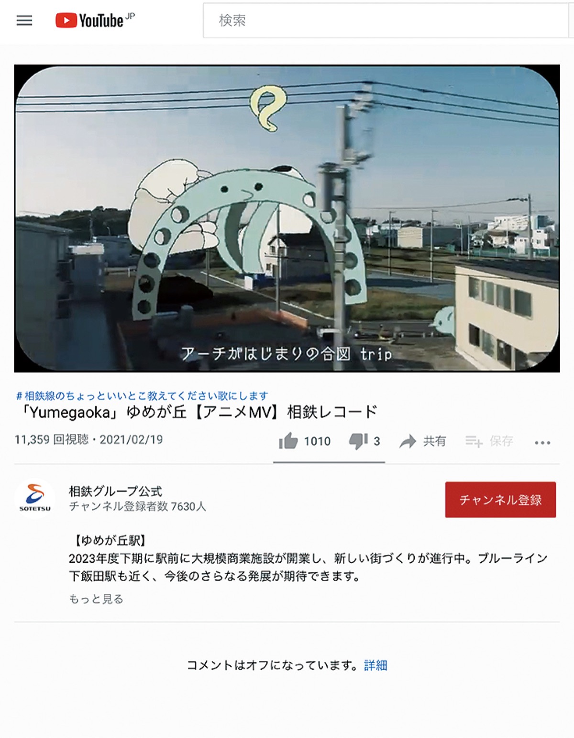Screen dimensions: 574x738
Task: Open the #相鉄線のちょっといいとこ hashtag link
Action: (142, 396)
